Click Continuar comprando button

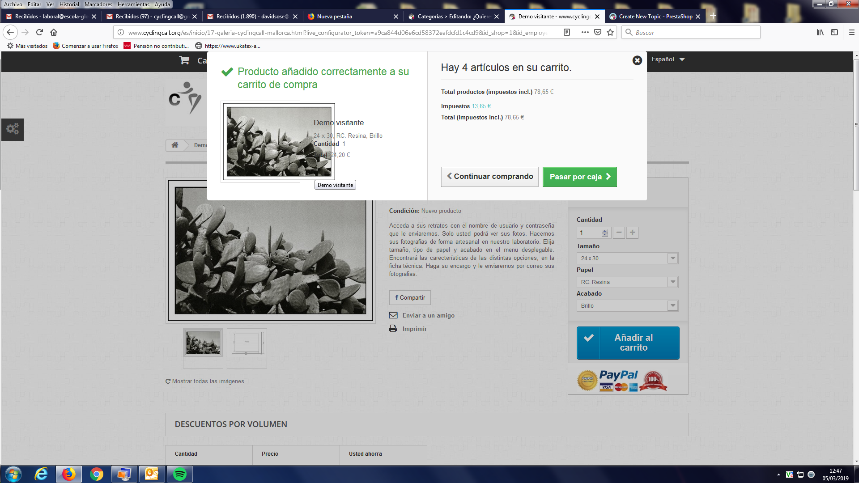pos(489,177)
